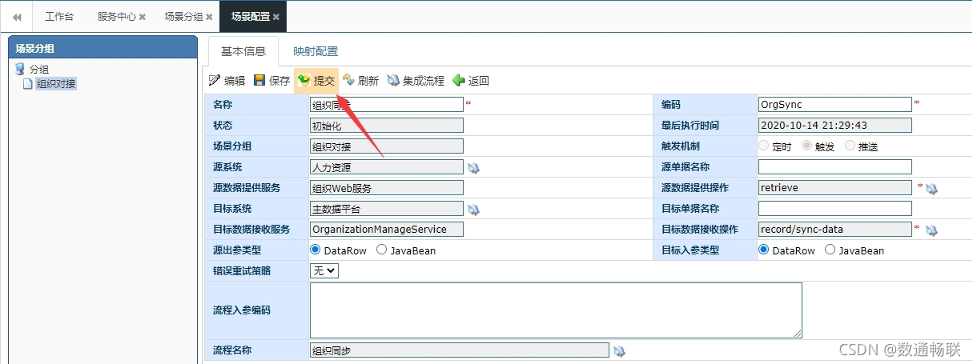Select JavaBean for 目标入参类型
Viewport: 973px width, 364px height.
829,250
